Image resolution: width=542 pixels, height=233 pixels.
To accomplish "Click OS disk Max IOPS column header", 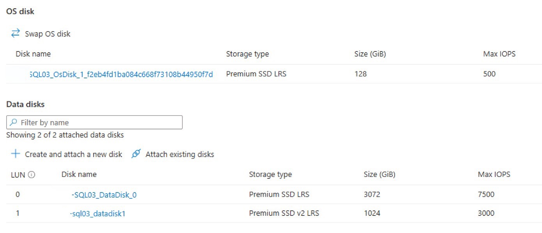I will click(x=499, y=54).
